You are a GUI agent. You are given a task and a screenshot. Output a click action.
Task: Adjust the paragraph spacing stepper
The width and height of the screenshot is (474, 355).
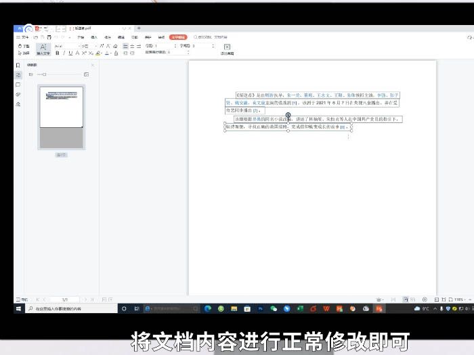click(188, 52)
